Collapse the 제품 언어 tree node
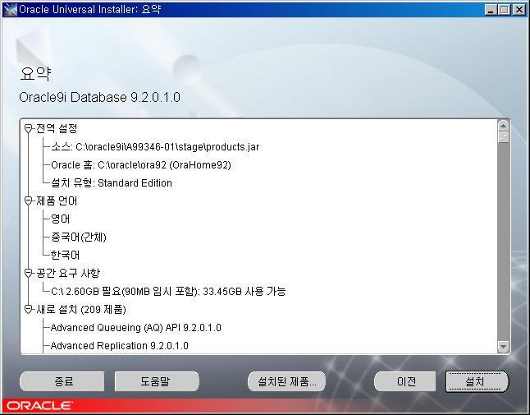530x415 pixels. point(29,201)
